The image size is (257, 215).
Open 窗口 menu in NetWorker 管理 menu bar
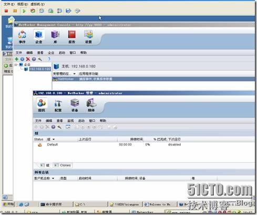(92, 121)
